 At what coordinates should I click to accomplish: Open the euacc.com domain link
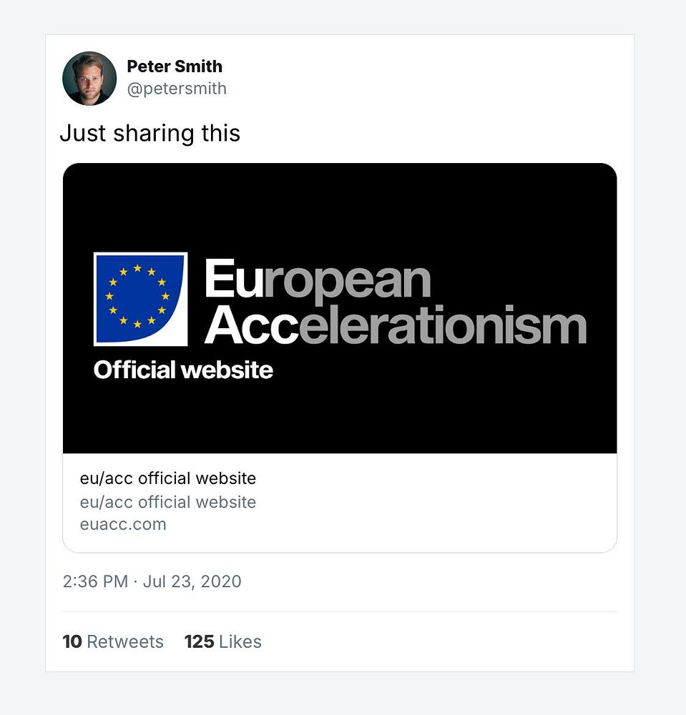tap(123, 524)
